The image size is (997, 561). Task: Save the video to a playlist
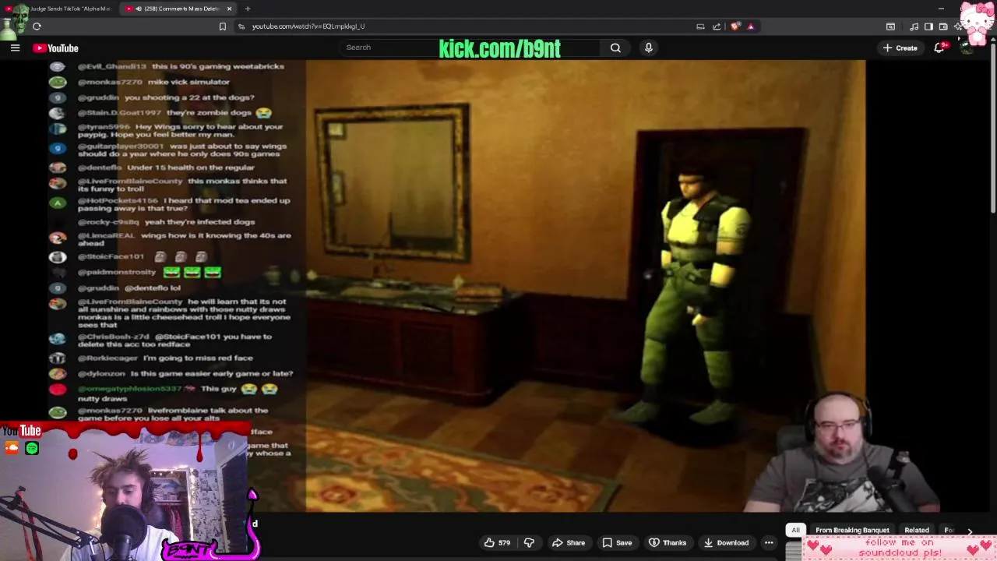point(617,543)
